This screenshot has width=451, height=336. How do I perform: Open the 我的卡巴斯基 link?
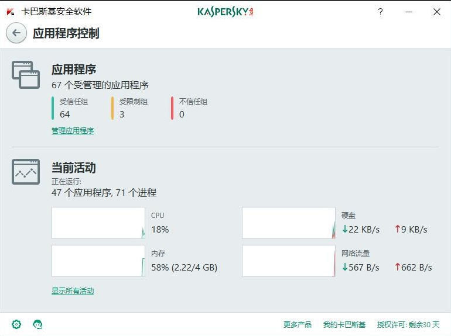tap(344, 325)
